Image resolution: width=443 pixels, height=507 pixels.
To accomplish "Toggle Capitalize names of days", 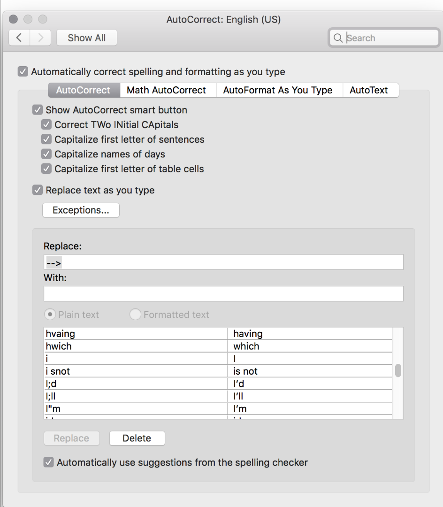I will tap(46, 154).
